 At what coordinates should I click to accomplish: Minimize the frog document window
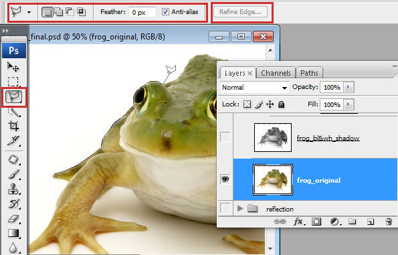click(x=219, y=37)
